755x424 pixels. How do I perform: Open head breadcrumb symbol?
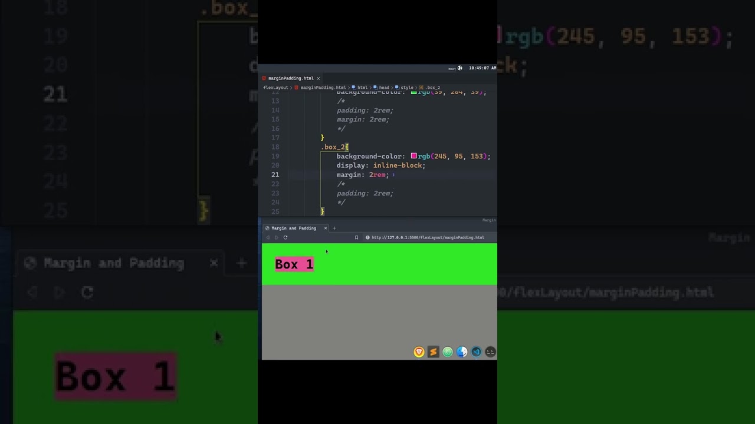coord(382,88)
